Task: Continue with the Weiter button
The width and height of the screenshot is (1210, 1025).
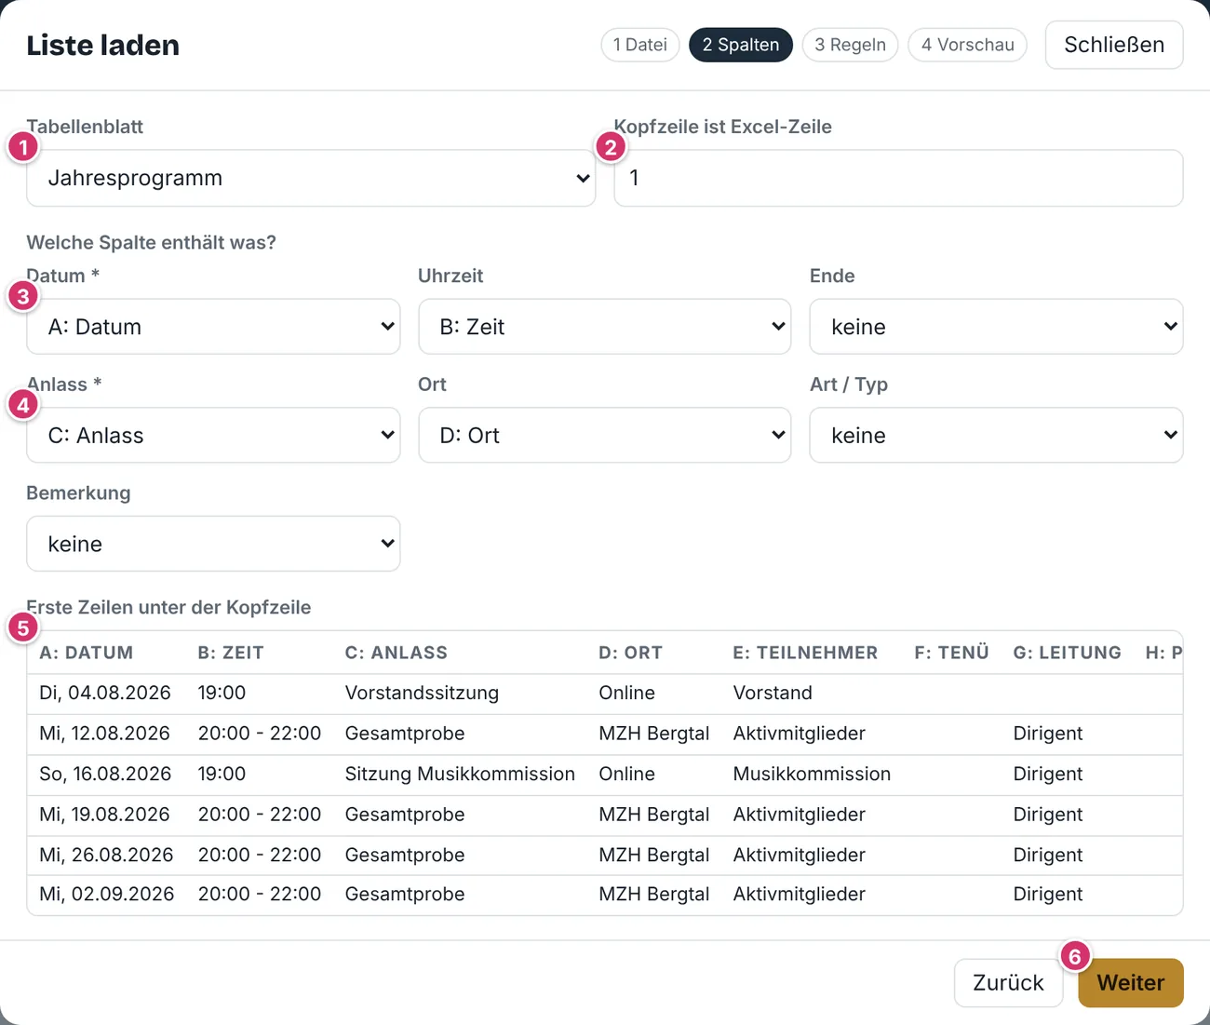Action: point(1131,983)
